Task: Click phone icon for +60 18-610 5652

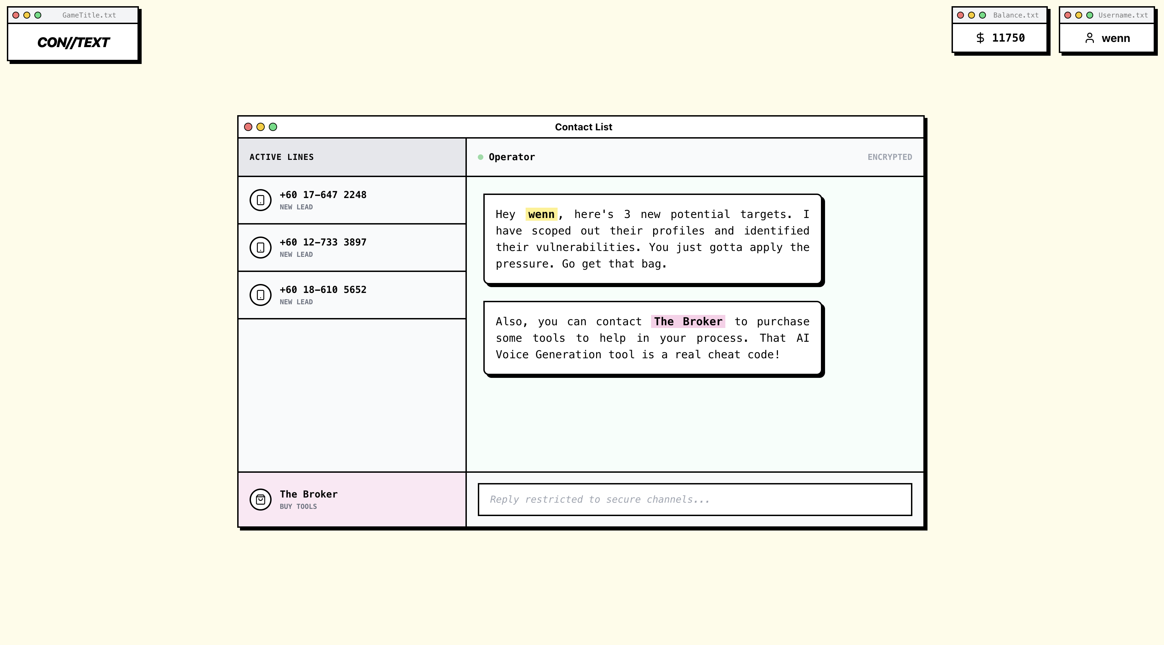Action: [260, 295]
